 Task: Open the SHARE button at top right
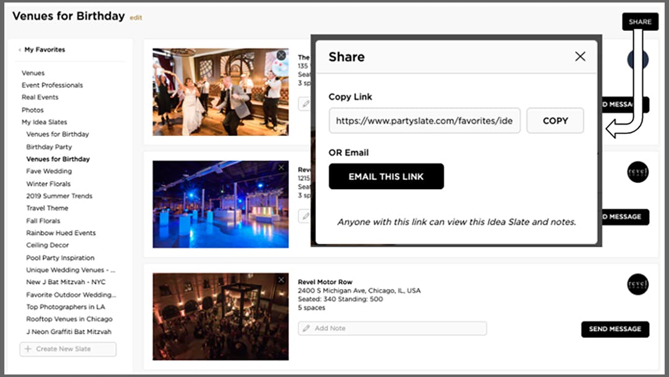(x=640, y=22)
